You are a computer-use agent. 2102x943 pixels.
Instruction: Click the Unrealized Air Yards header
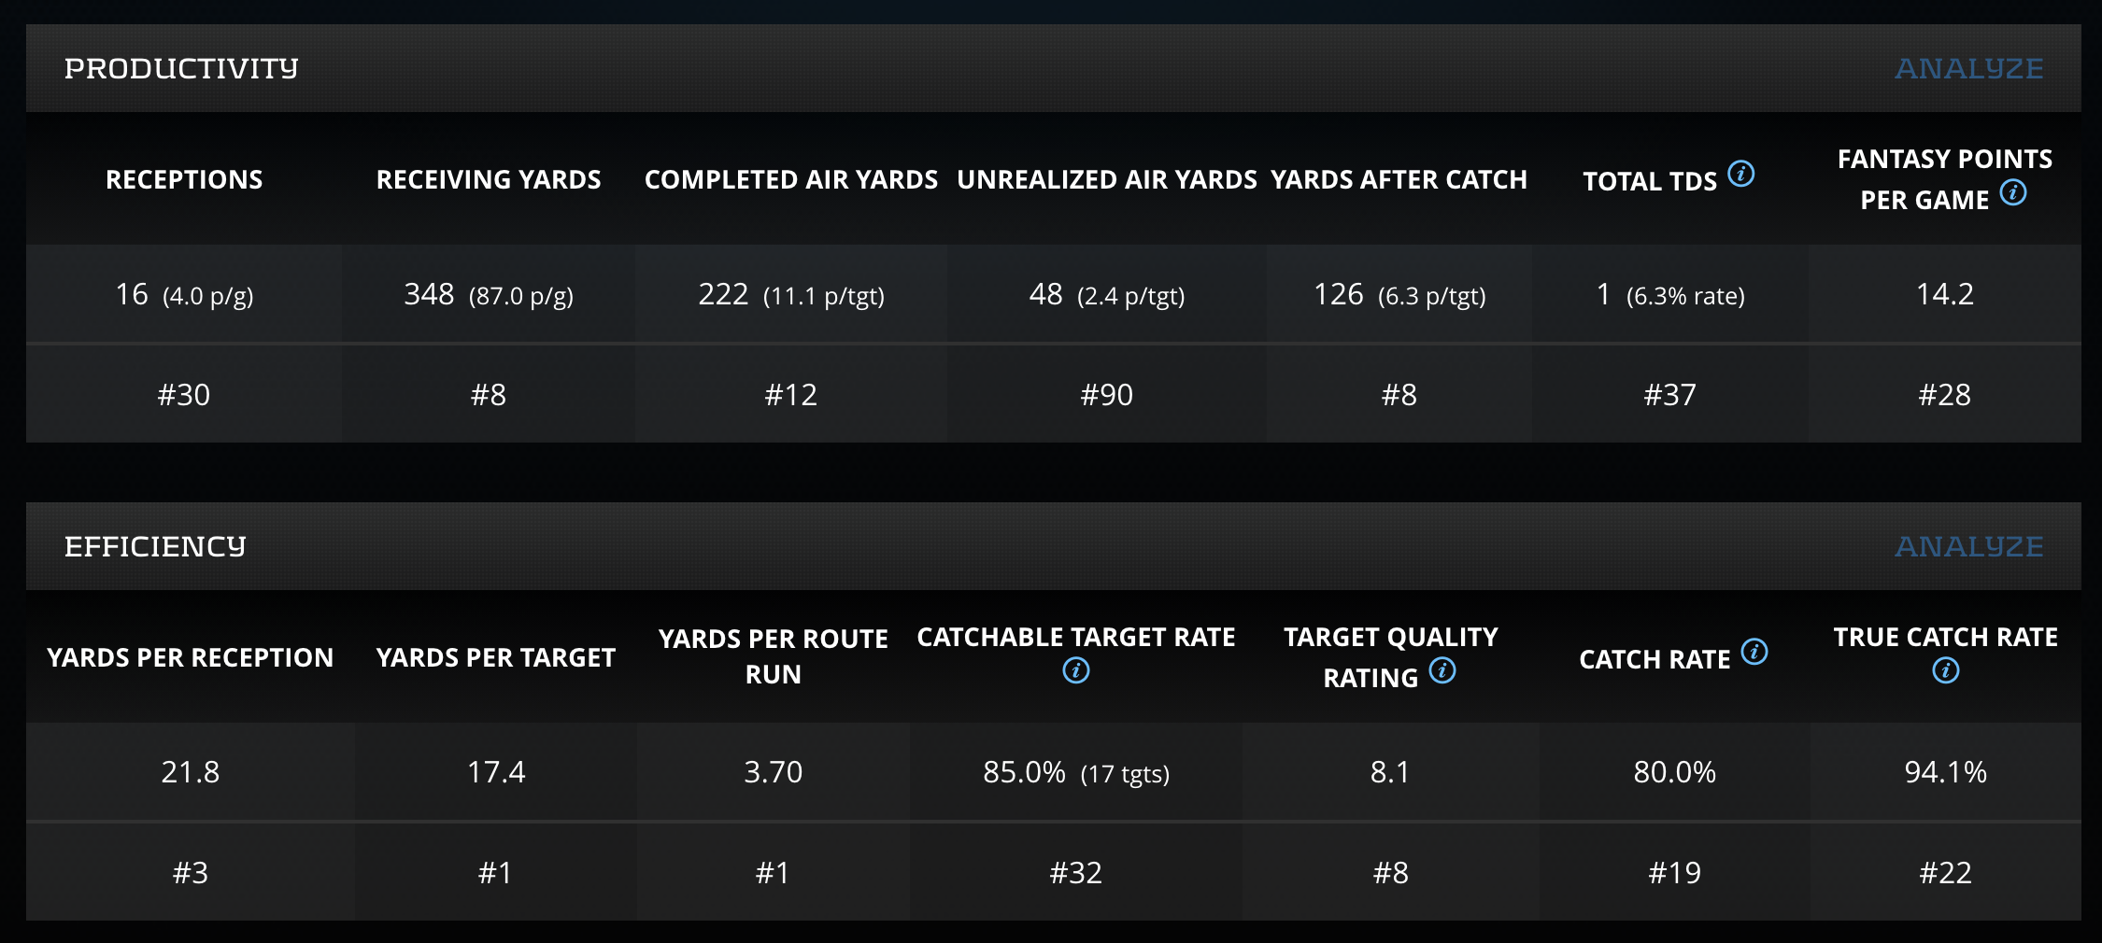pyautogui.click(x=1107, y=179)
